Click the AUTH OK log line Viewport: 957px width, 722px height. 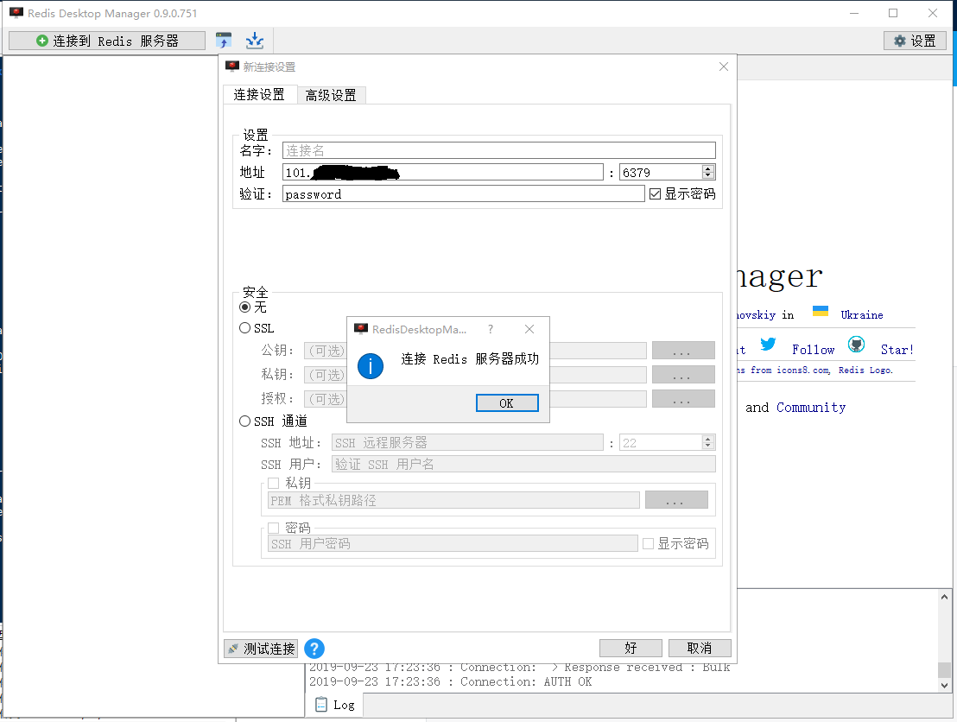point(450,681)
